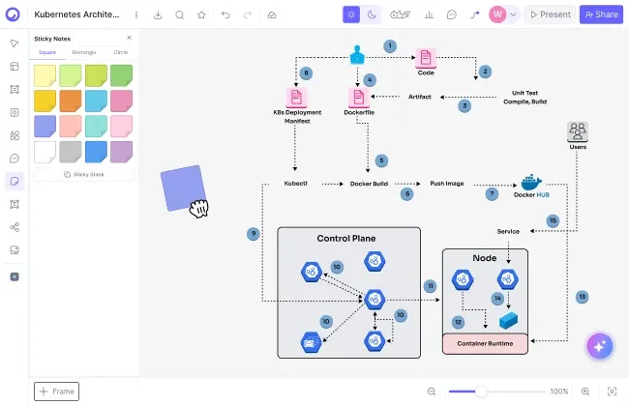The width and height of the screenshot is (629, 406).
Task: Click the W user avatar
Action: click(497, 14)
